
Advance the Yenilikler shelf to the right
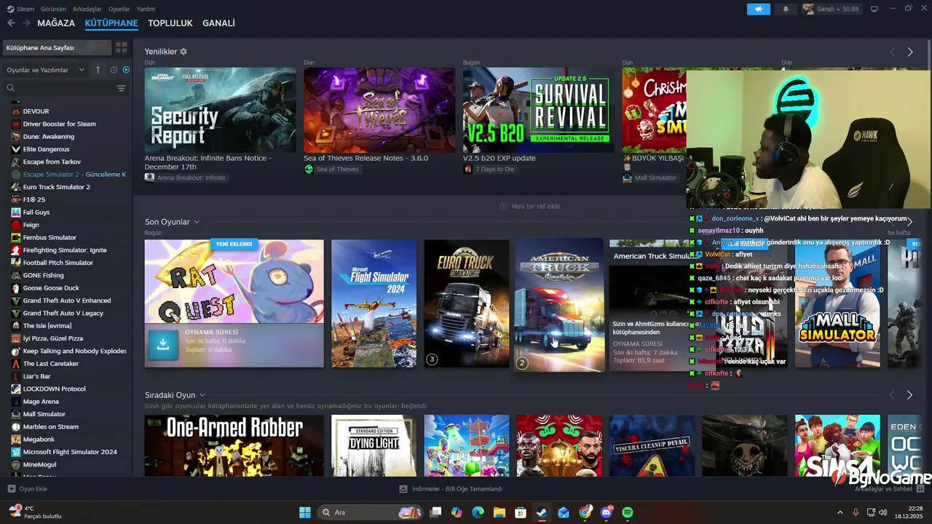point(910,52)
